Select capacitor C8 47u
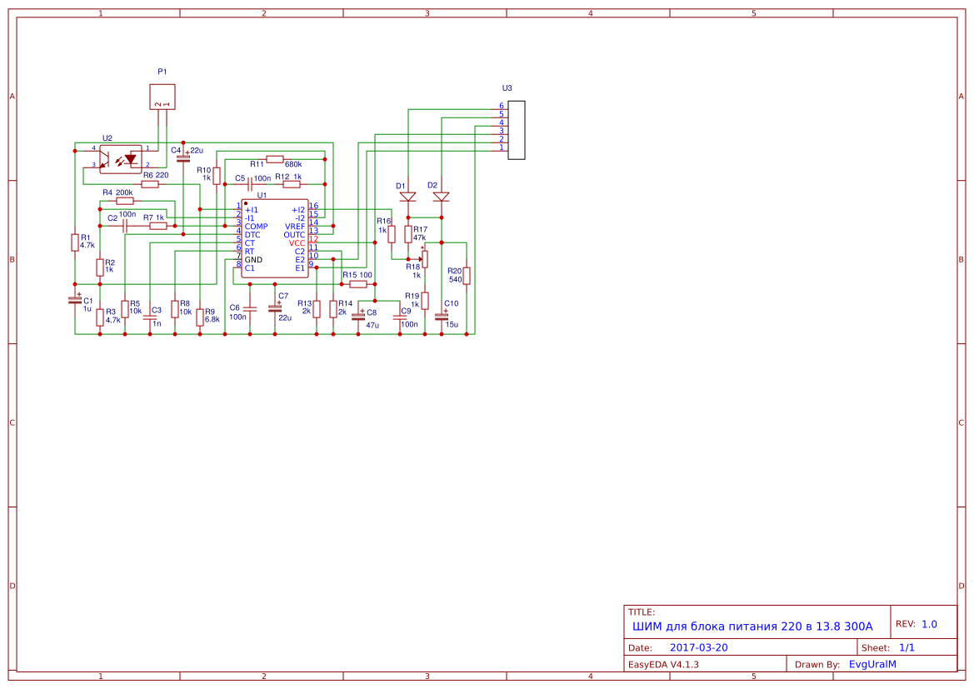This screenshot has width=974, height=689. click(x=357, y=317)
